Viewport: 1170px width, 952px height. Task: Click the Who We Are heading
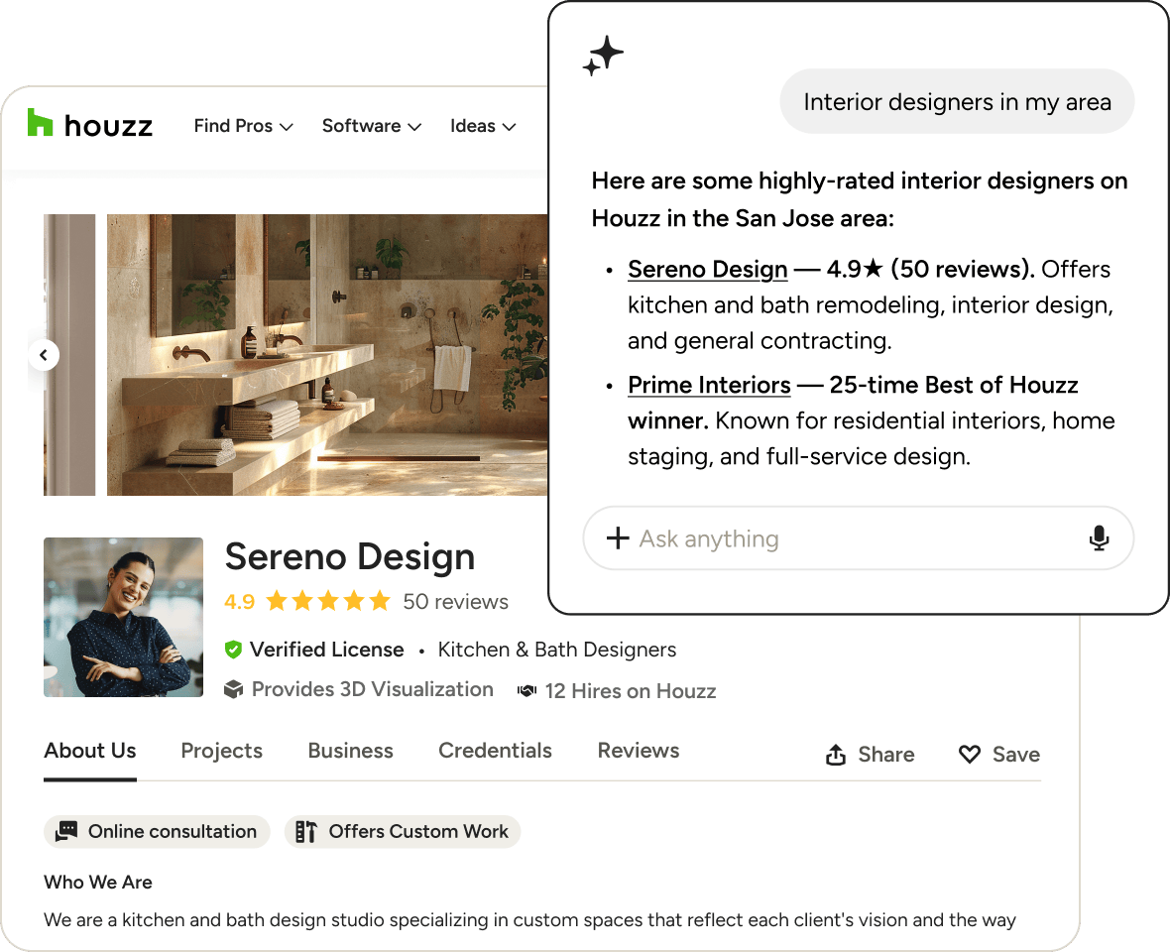98,882
